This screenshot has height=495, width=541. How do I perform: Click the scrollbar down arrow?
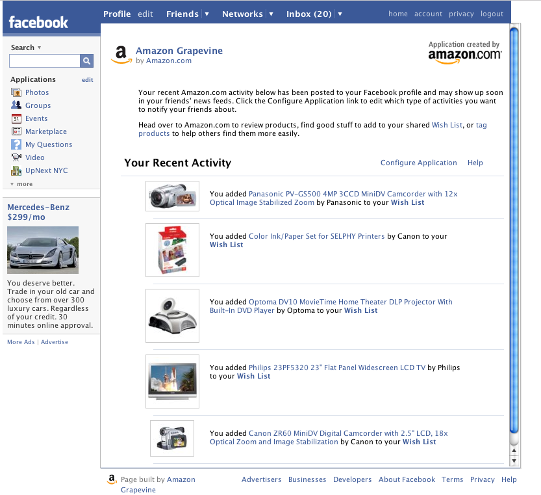click(514, 461)
